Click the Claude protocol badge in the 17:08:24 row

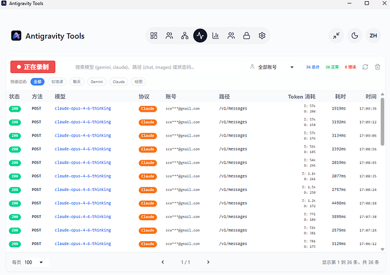(148, 190)
